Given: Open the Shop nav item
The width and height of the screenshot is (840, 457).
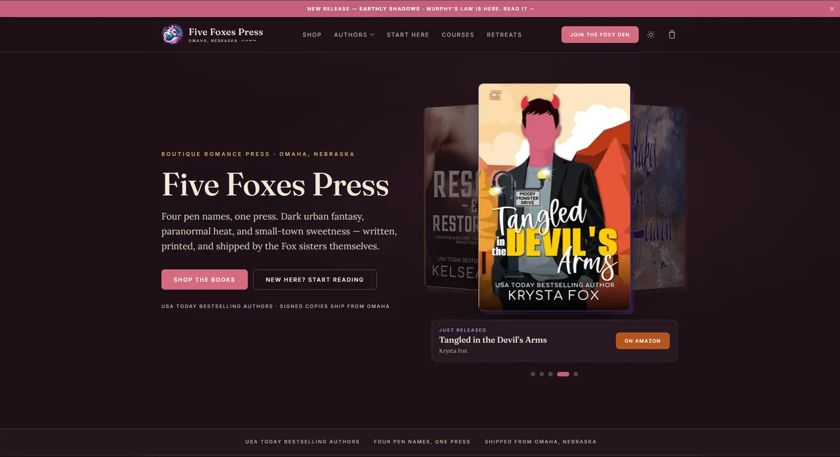Looking at the screenshot, I should tap(312, 35).
